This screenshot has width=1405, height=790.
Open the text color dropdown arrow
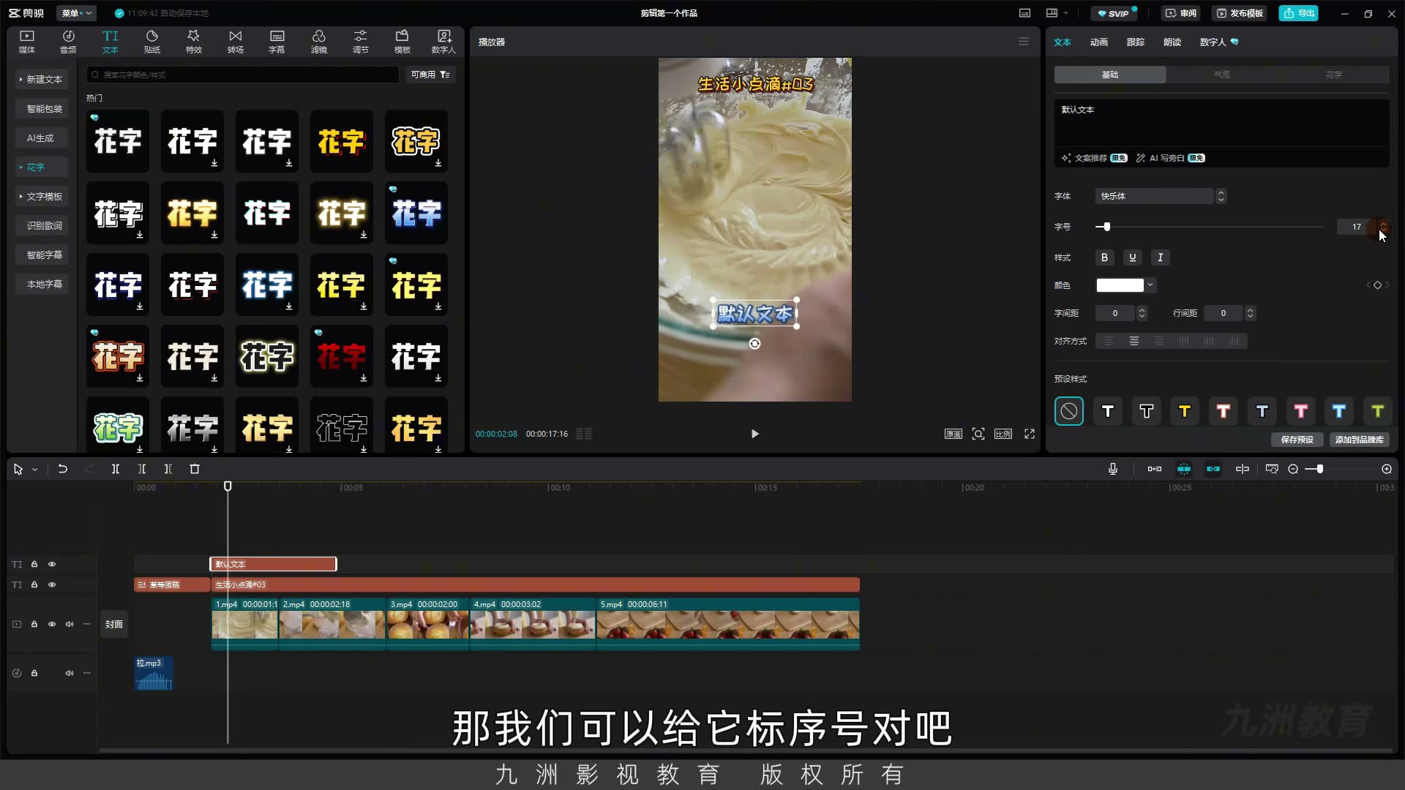pos(1150,285)
